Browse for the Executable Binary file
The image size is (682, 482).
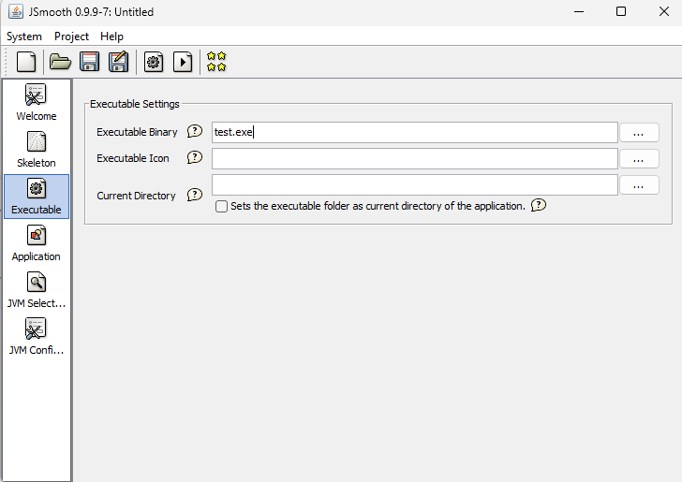[x=638, y=133]
